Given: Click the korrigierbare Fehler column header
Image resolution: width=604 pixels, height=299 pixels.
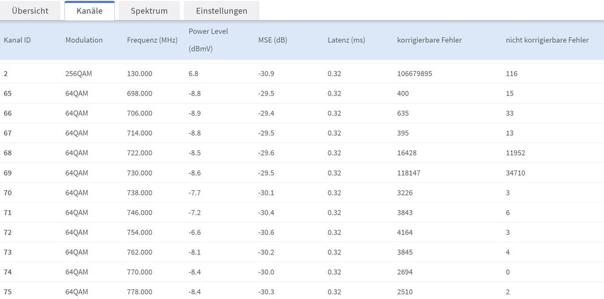Looking at the screenshot, I should 429,40.
